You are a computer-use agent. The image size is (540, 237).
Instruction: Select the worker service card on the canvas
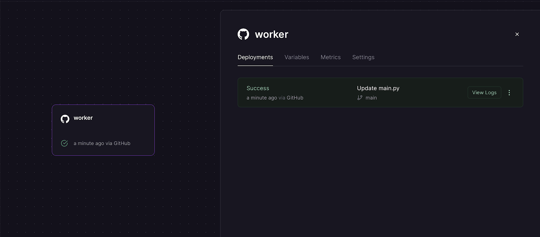coord(103,130)
